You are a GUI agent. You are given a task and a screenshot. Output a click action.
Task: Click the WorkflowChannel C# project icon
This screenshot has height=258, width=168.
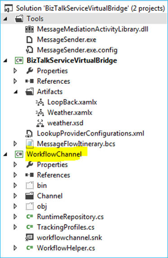point(19,154)
